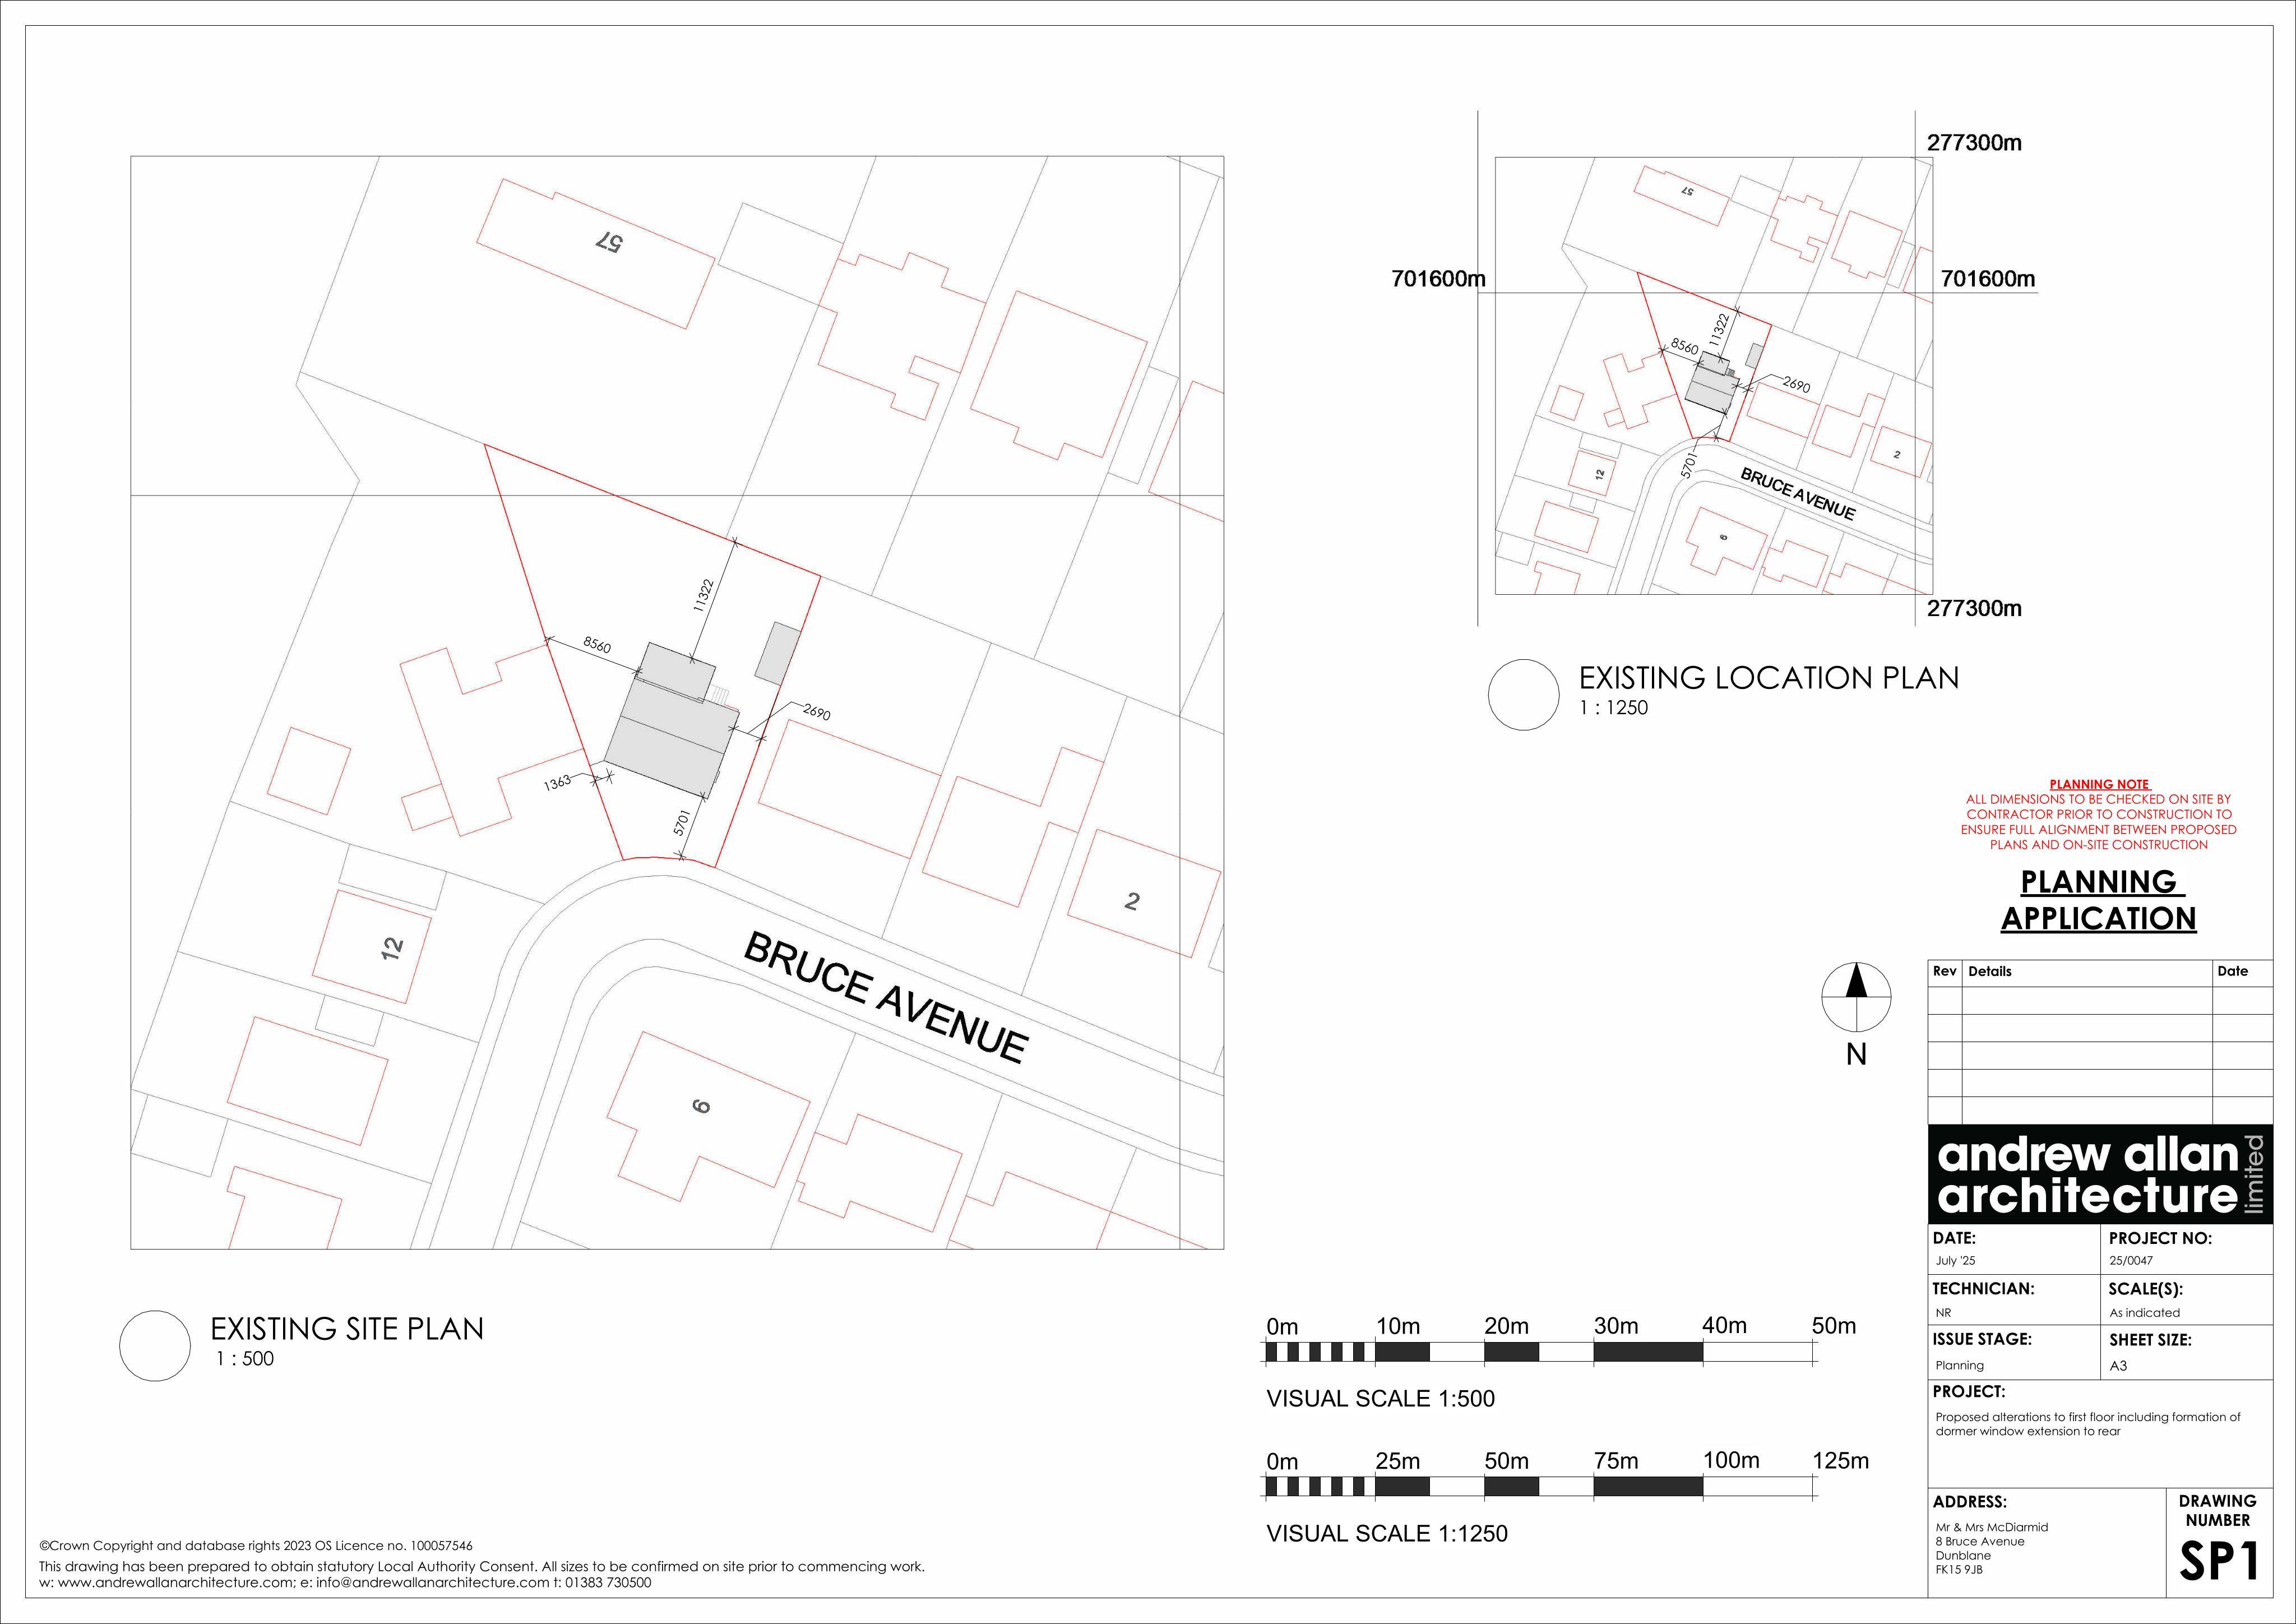Screen dimensions: 2296x1624
Task: Click address line '8 Bruce Avenue'
Action: (x=1979, y=1542)
